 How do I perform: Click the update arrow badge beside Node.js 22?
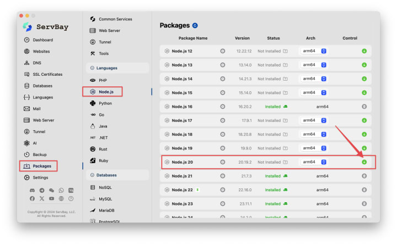click(197, 190)
